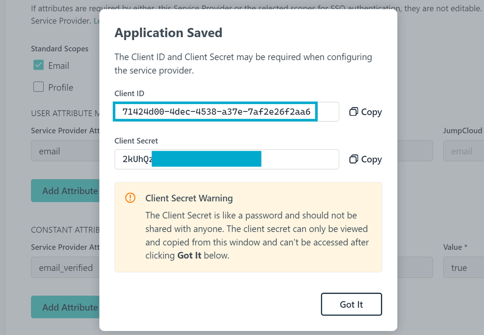Click the JumpCloud email attribute field

pyautogui.click(x=463, y=151)
